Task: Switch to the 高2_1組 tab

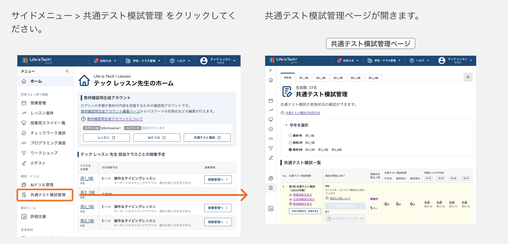Action: click(x=321, y=78)
